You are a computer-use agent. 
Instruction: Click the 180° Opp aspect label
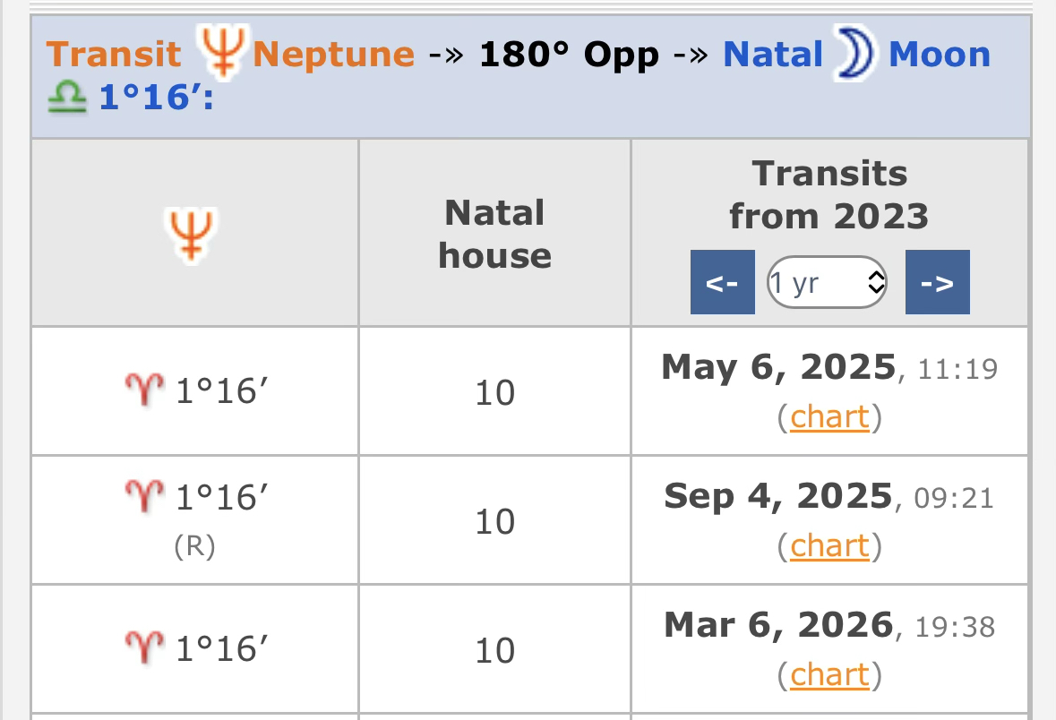569,55
